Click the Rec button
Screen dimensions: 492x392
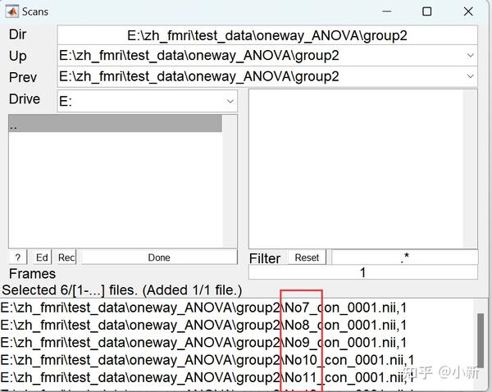(66, 258)
